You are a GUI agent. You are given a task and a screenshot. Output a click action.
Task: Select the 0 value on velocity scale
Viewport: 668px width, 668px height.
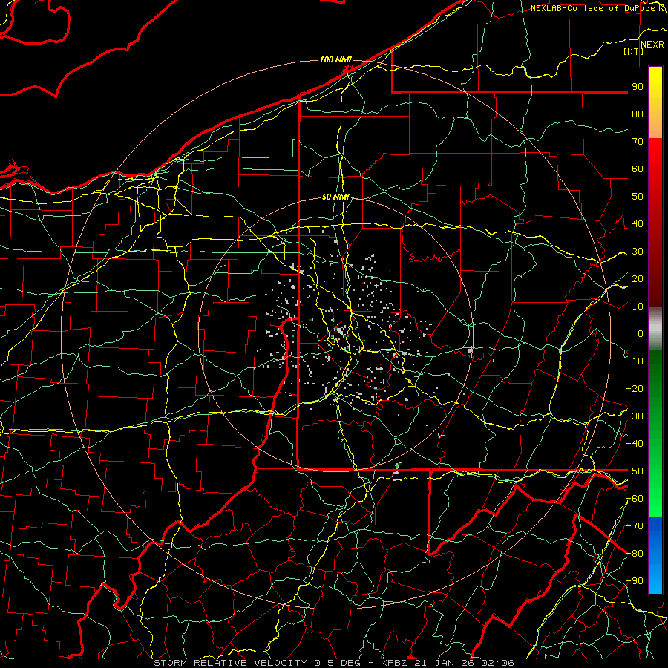641,334
